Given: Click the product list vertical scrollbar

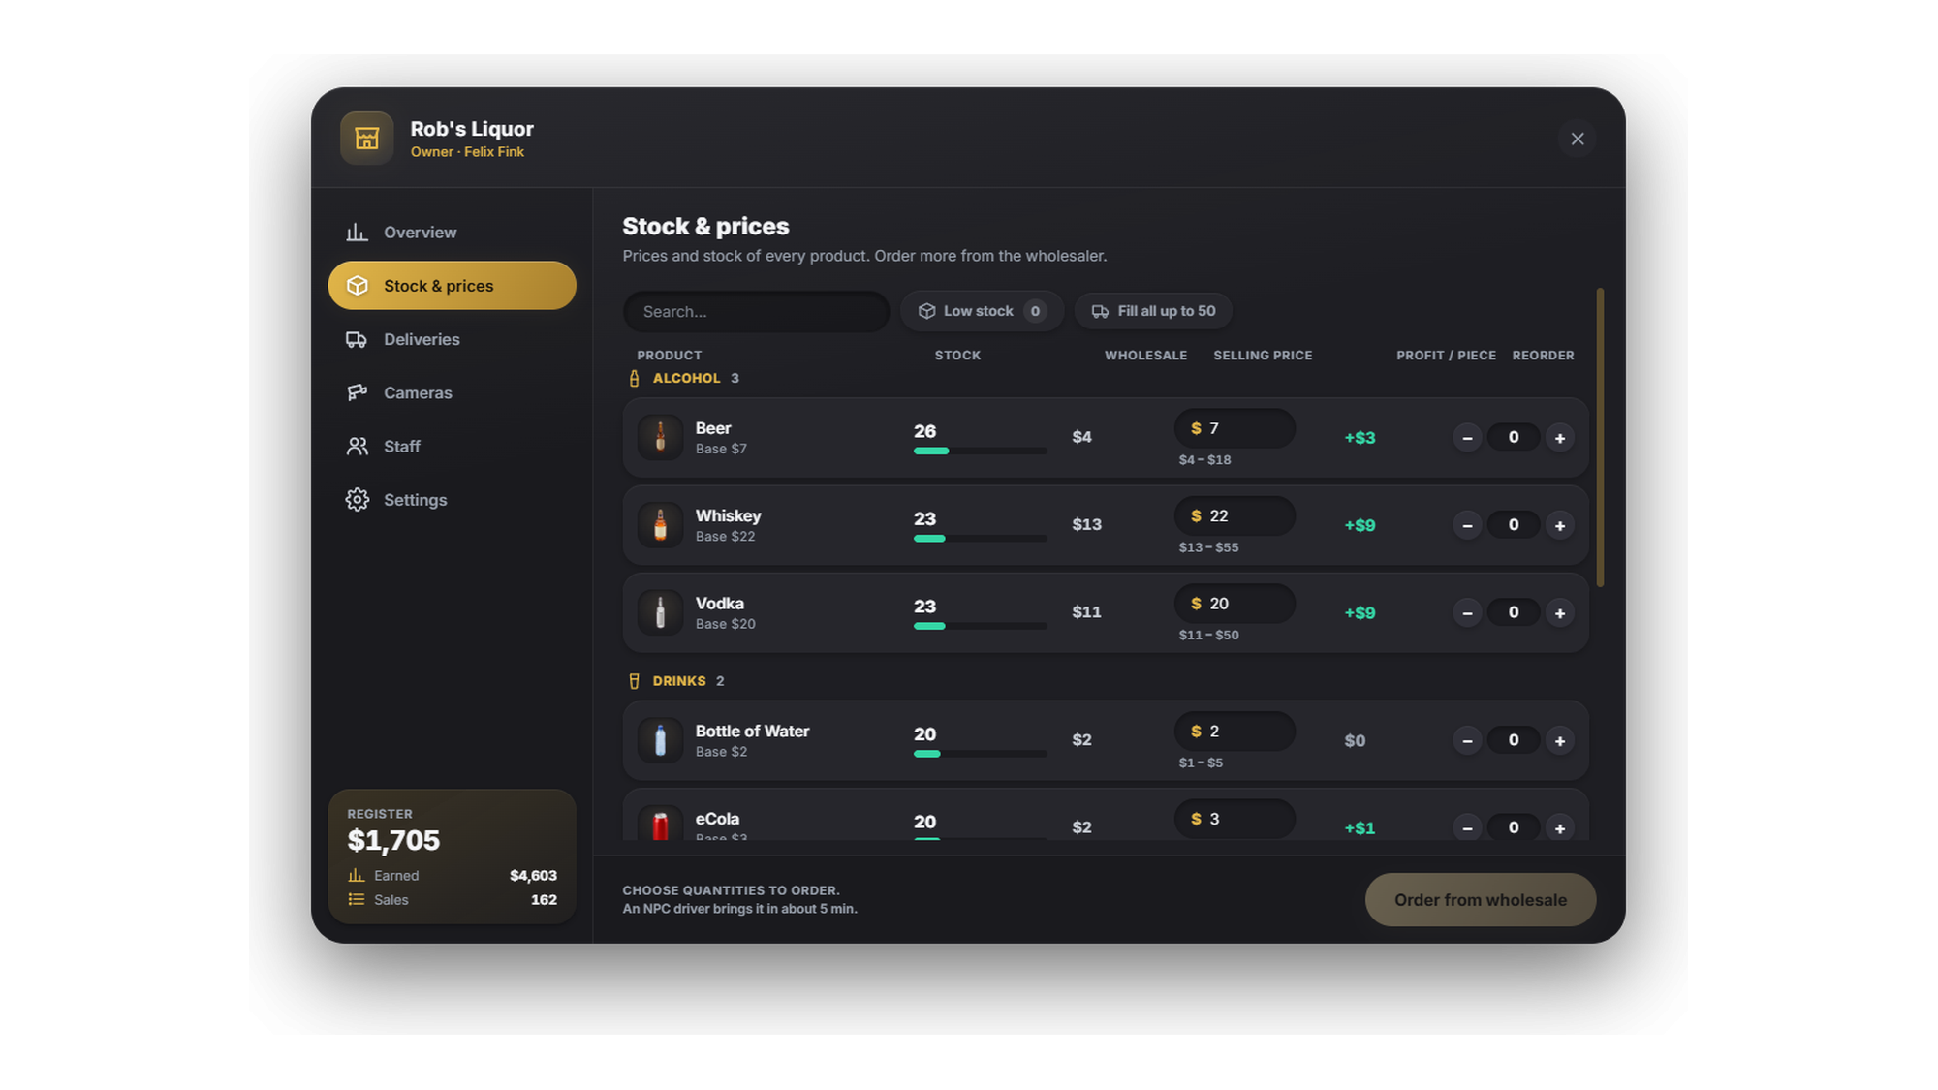Looking at the screenshot, I should point(1600,437).
